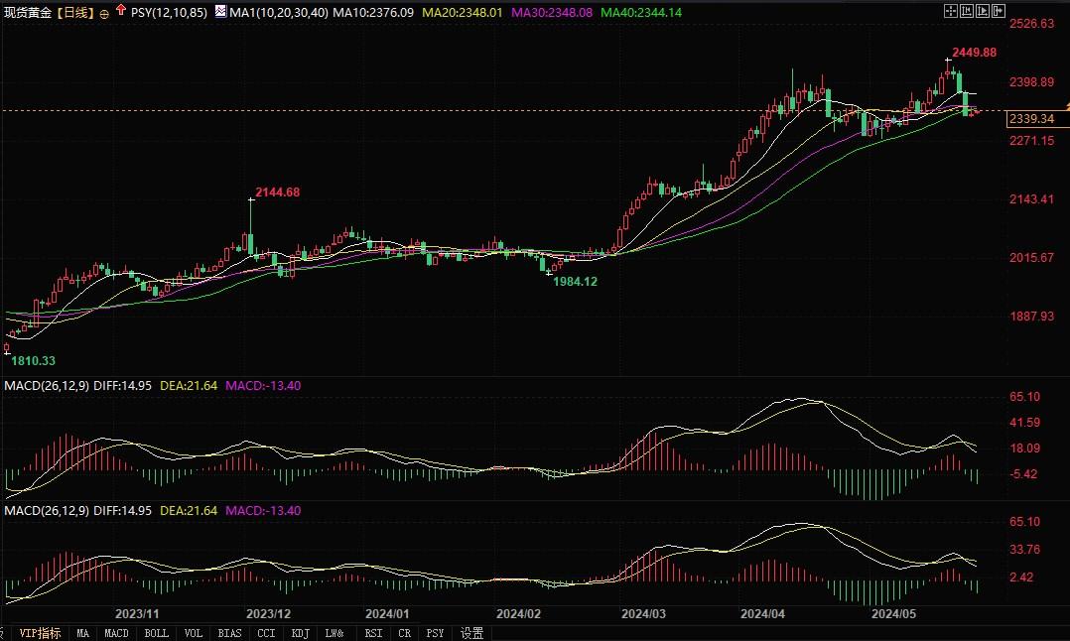Click the 2339.34 current price label
This screenshot has width=1070, height=641.
click(1031, 119)
